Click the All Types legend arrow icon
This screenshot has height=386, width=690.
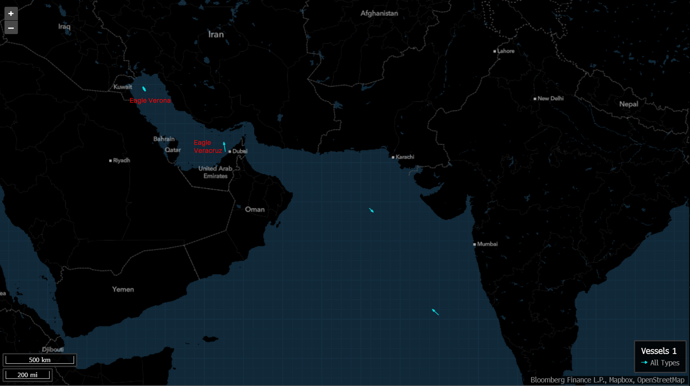point(644,363)
